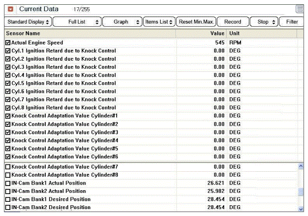Check IN-Cam Bank1 Actual Position checkbox
The height and width of the screenshot is (216, 308).
[x=8, y=183]
